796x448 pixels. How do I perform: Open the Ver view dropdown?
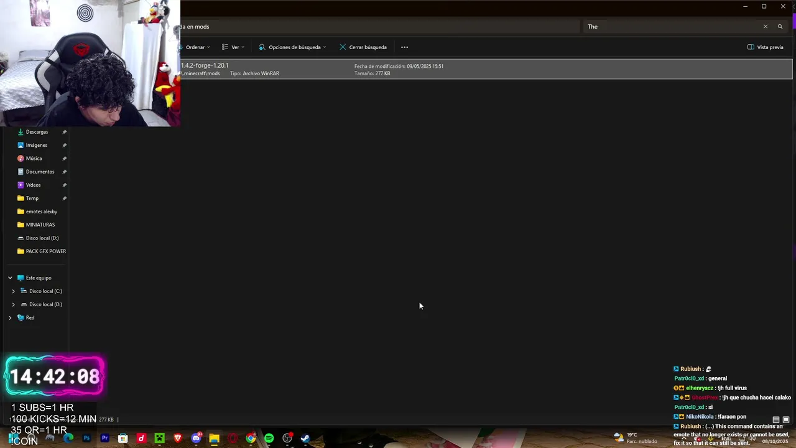[233, 47]
